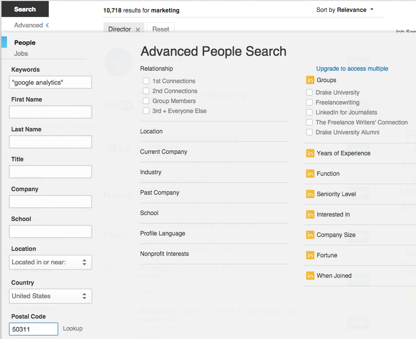Image resolution: width=416 pixels, height=339 pixels.
Task: Tick the Drake University Alumni group checkbox
Action: point(309,132)
